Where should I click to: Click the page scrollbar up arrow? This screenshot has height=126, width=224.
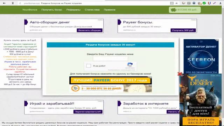223,7
